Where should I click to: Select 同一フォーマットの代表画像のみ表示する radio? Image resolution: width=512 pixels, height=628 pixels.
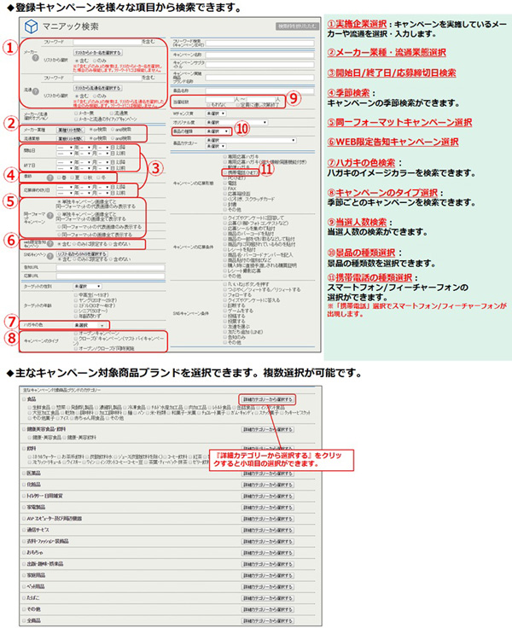pyautogui.click(x=59, y=227)
